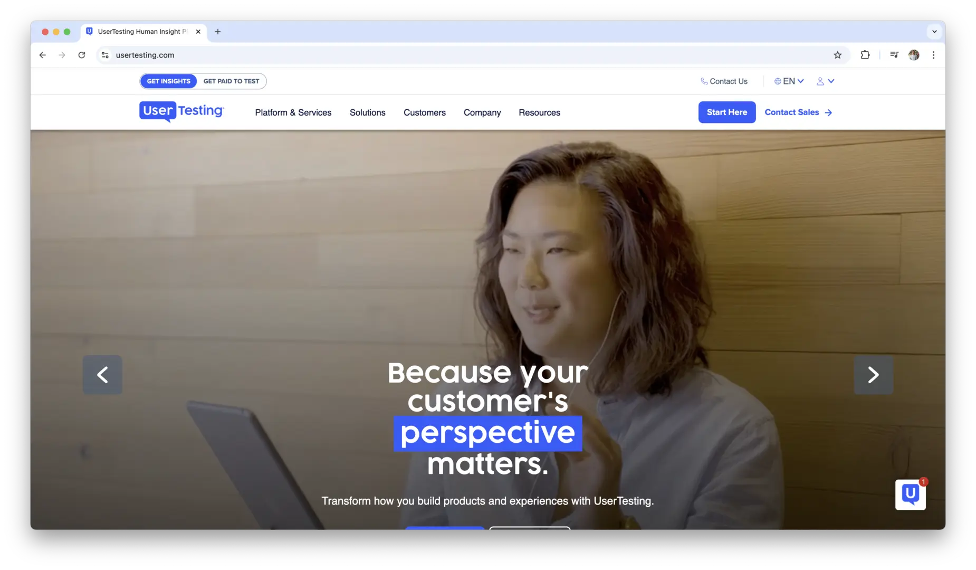This screenshot has width=976, height=570.
Task: Open a new browser tab
Action: (218, 32)
